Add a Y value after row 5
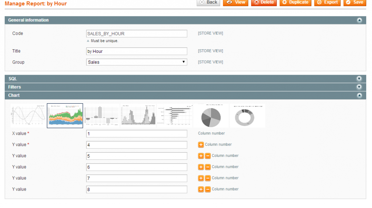Image resolution: width=372 pixels, height=208 pixels. [201, 156]
